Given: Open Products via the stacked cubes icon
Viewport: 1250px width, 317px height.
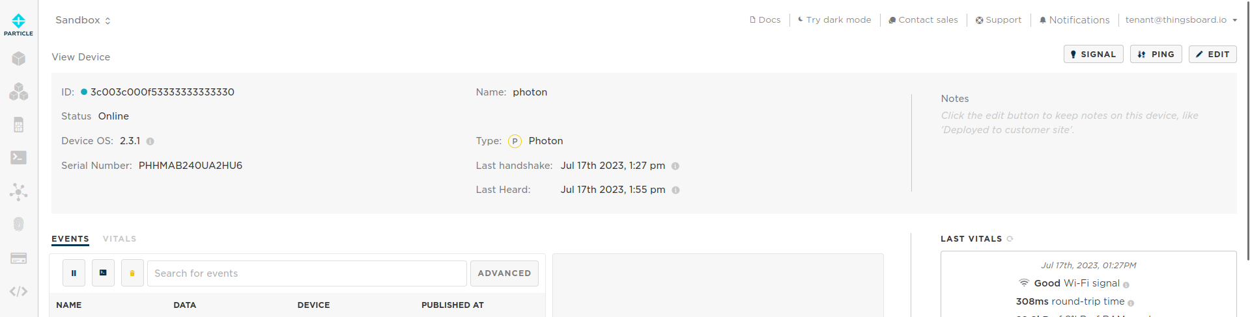Looking at the screenshot, I should point(18,92).
